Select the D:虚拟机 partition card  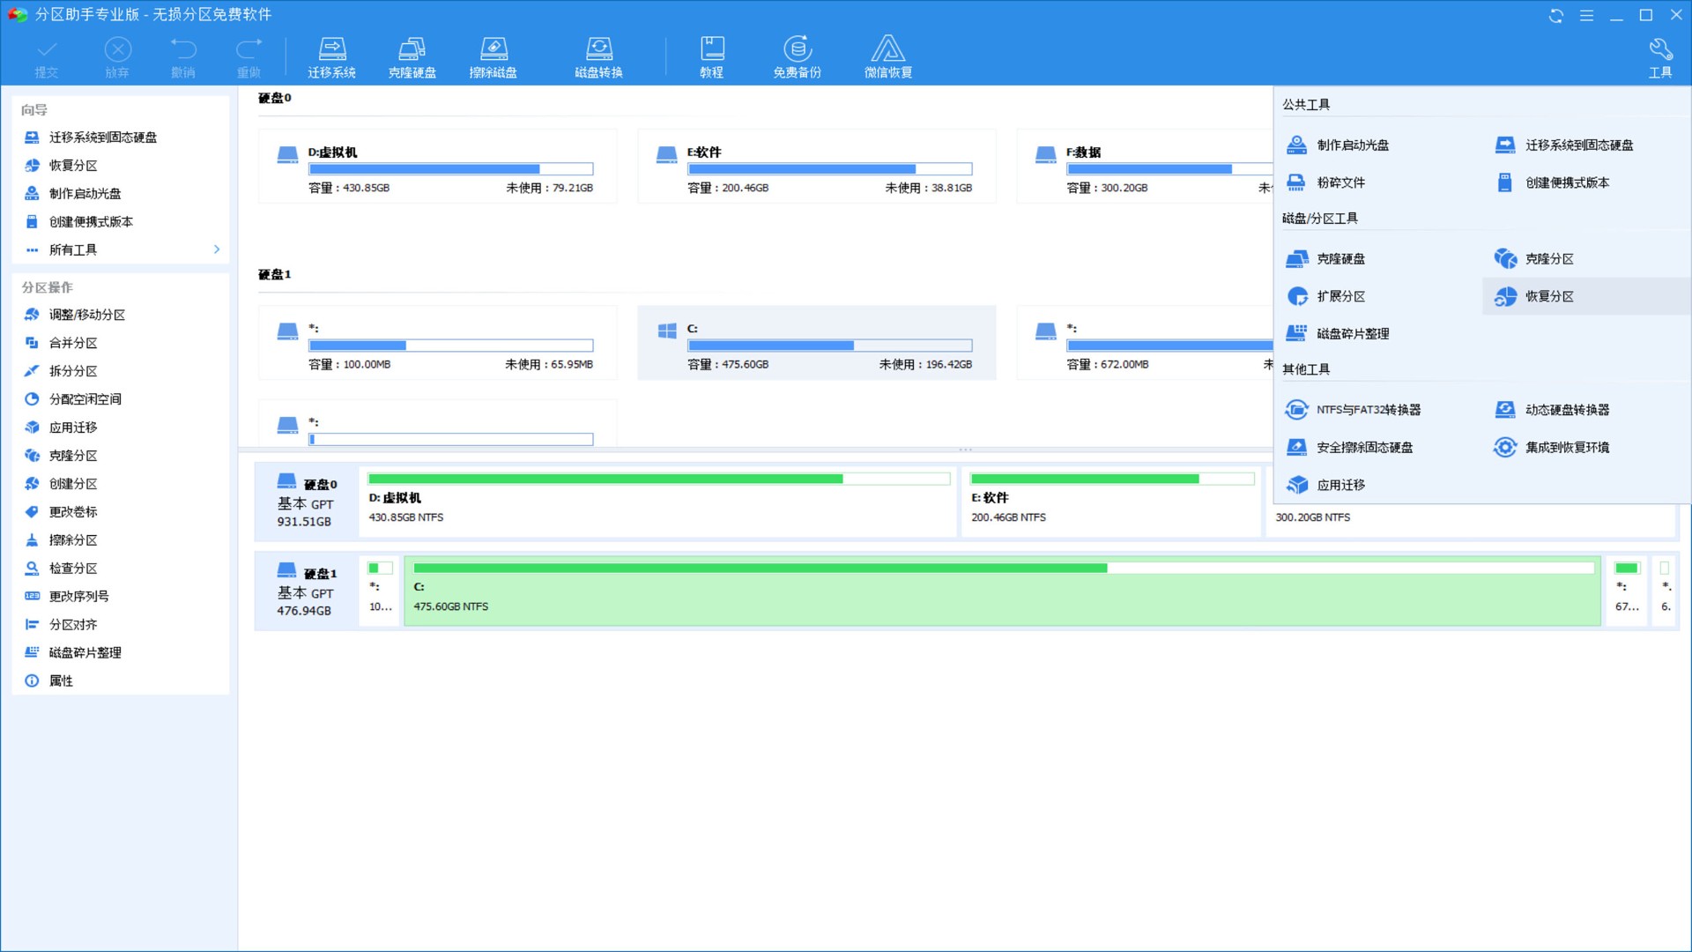click(438, 167)
